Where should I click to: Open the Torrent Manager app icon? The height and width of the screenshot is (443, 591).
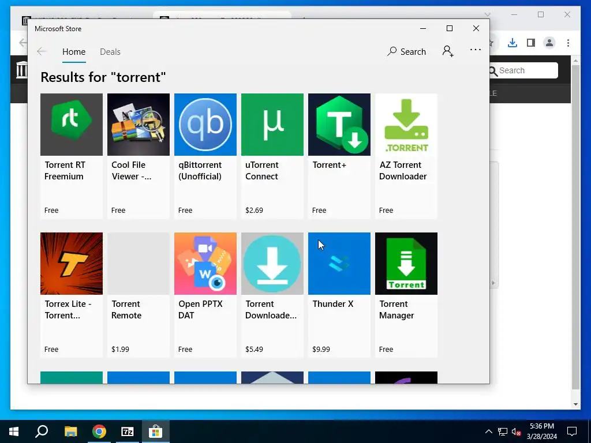click(406, 263)
